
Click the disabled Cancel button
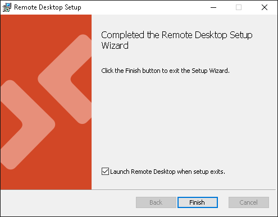249,202
